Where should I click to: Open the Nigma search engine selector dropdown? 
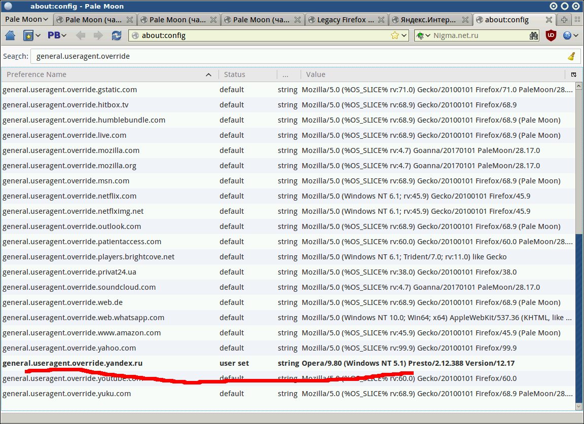coord(423,35)
